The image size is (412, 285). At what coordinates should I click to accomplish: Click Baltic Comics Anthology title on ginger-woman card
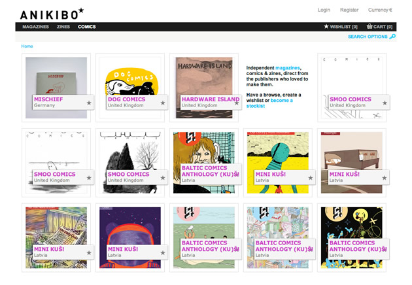(210, 171)
